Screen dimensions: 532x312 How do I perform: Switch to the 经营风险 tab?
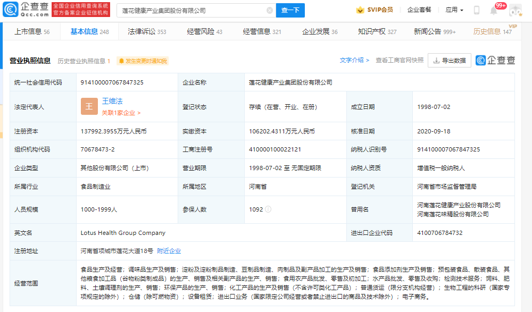tap(205, 31)
